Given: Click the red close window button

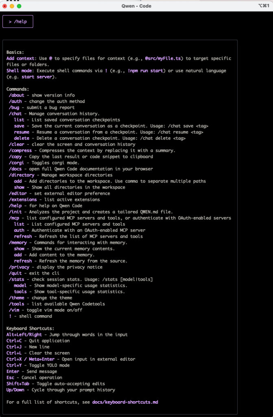Looking at the screenshot, I should [x=4, y=6].
